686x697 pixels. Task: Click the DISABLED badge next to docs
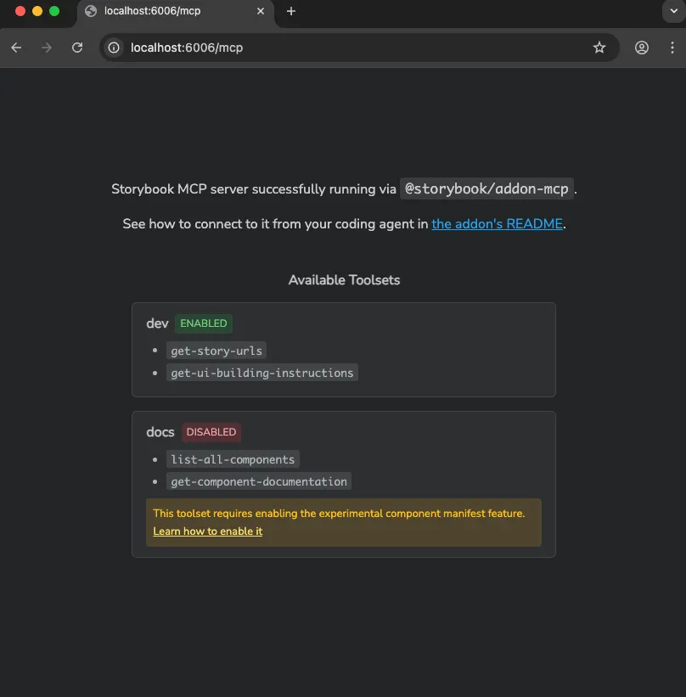click(x=211, y=432)
